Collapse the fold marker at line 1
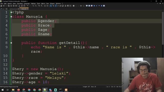This screenshot has width=164, height=92. coord(11,12)
